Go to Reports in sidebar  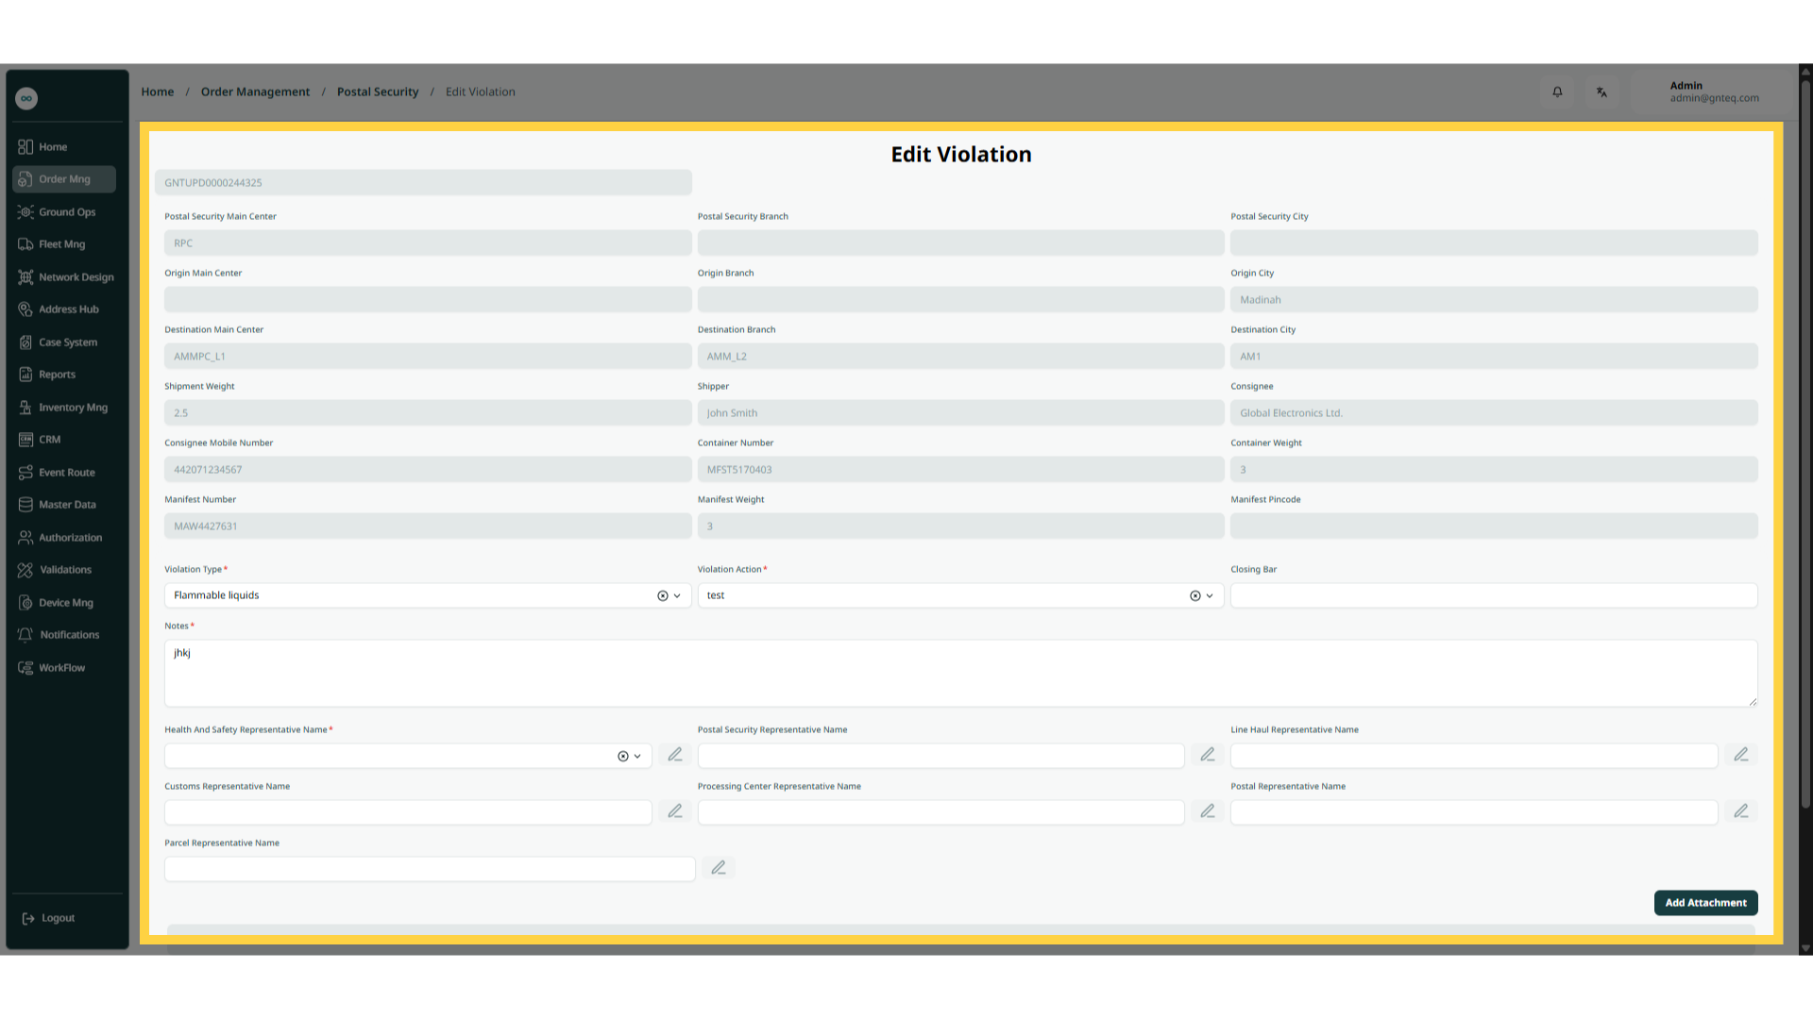[66, 375]
